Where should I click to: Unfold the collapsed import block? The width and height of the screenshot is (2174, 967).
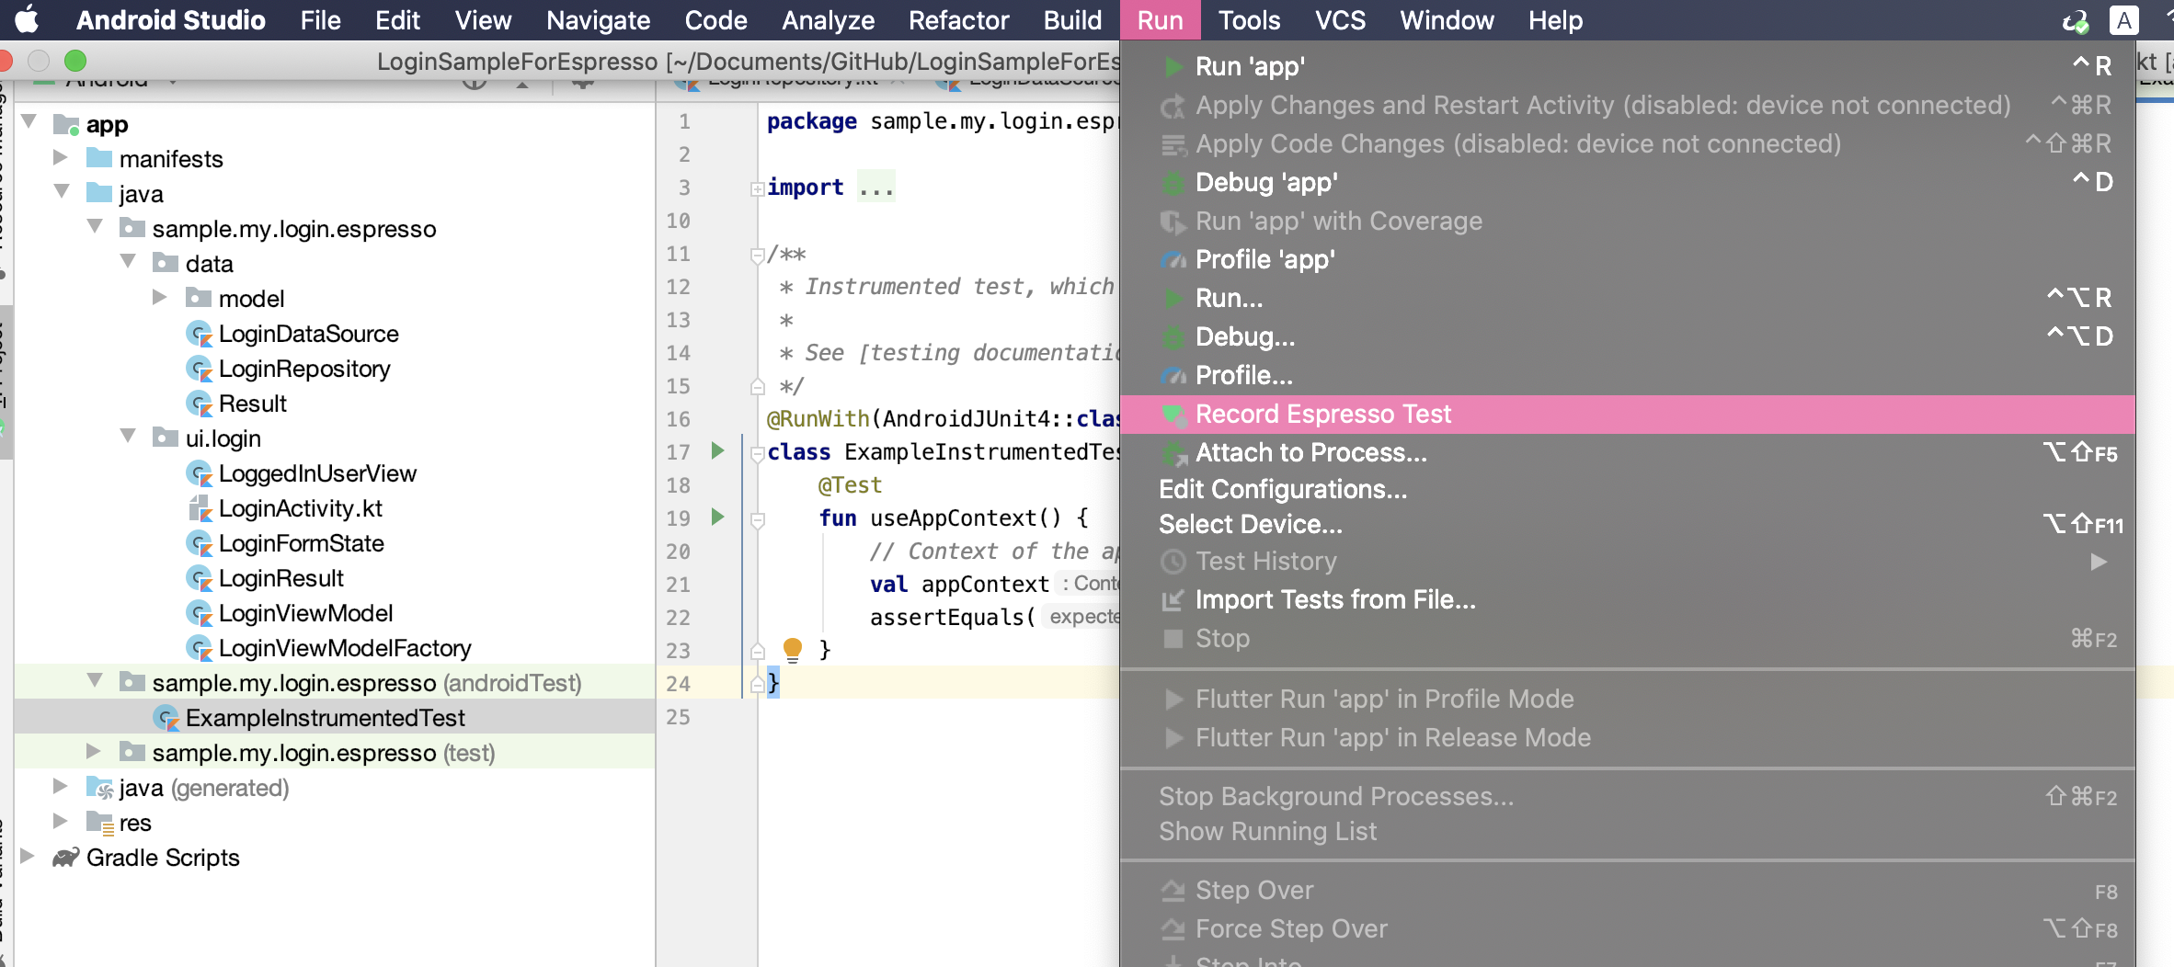[x=758, y=189]
